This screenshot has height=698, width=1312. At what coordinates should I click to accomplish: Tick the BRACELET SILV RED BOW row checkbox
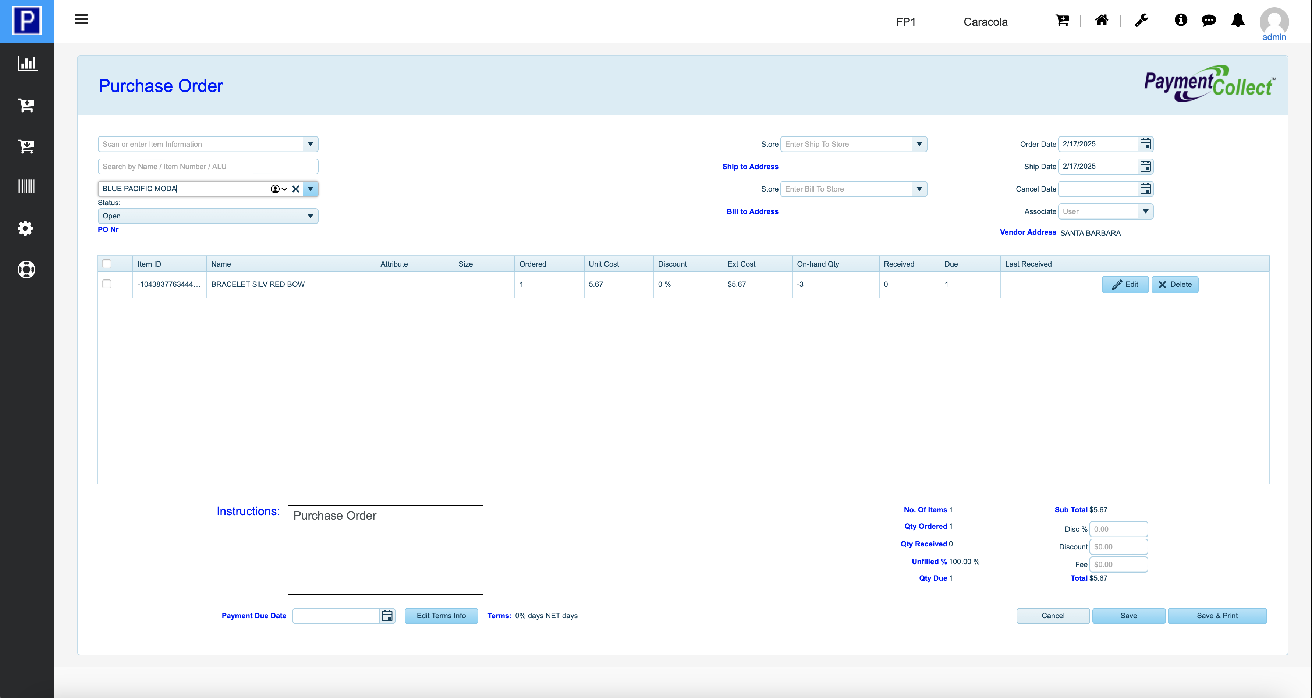106,284
